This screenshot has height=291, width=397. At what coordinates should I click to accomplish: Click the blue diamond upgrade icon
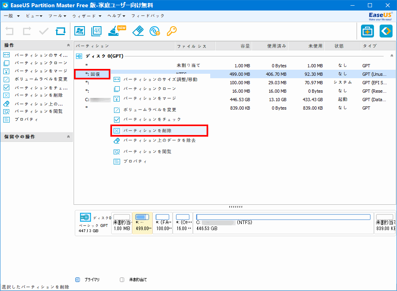tap(385, 31)
